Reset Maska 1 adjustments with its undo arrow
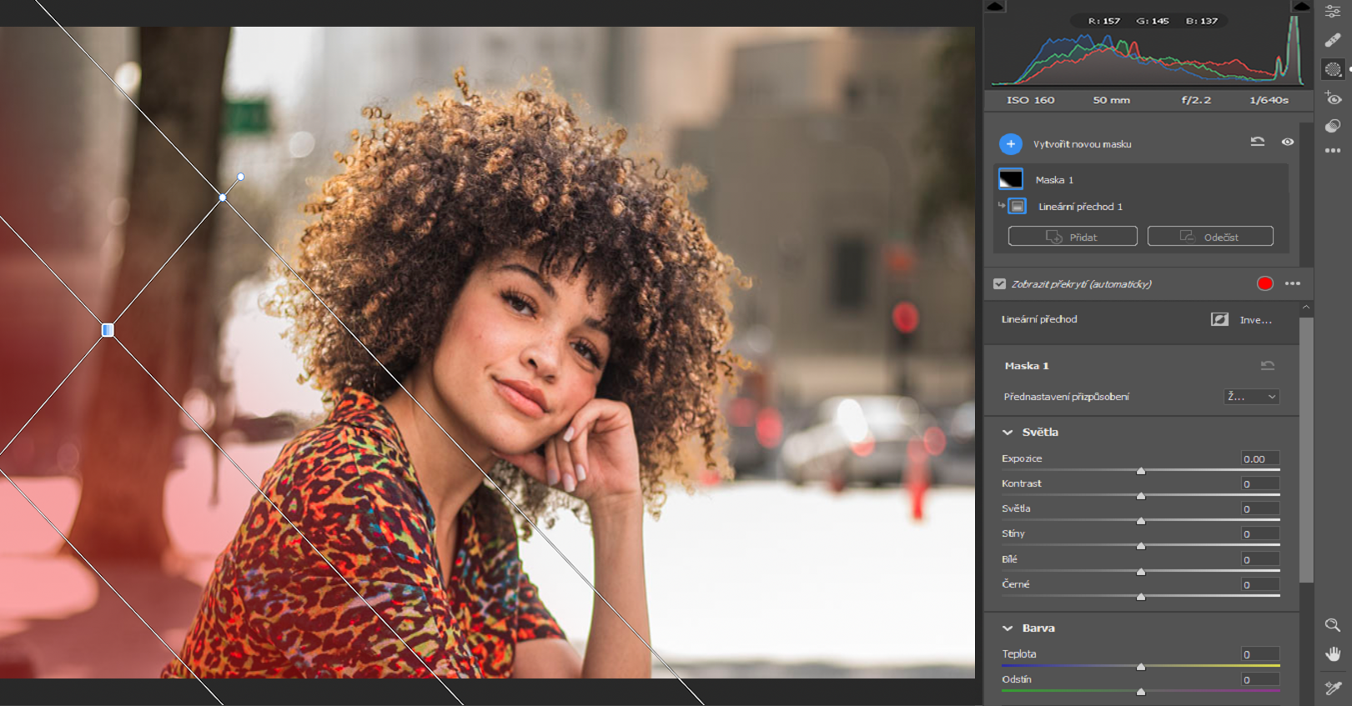Screen dimensions: 1352x706 [1268, 365]
